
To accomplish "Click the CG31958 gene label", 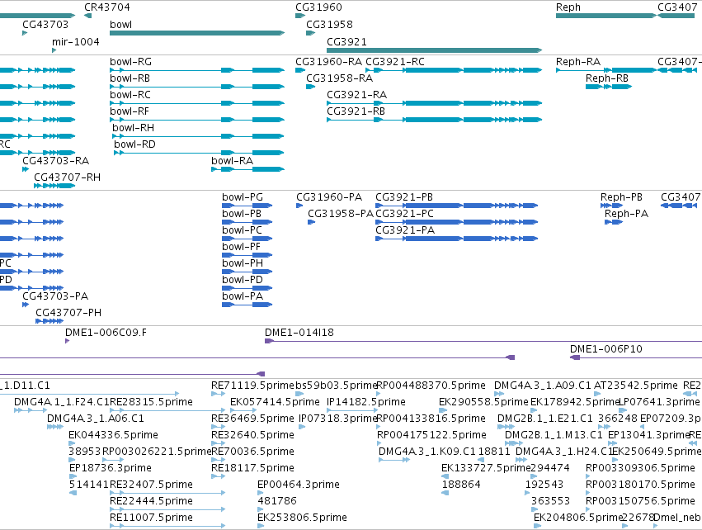I will 329,25.
